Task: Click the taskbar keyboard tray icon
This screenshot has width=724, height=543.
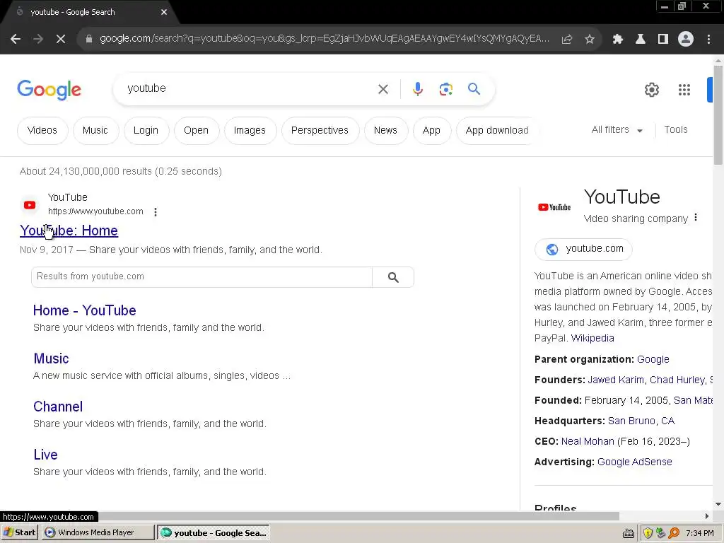Action: (x=629, y=533)
